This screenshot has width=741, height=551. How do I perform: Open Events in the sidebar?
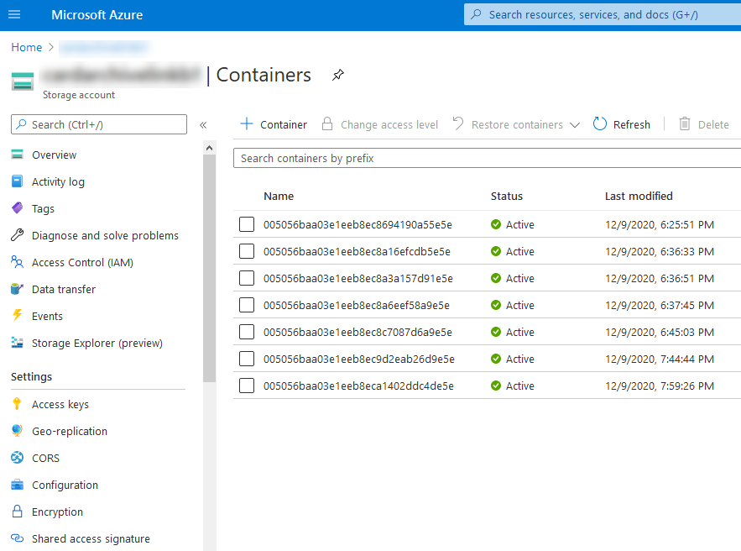[x=47, y=317]
